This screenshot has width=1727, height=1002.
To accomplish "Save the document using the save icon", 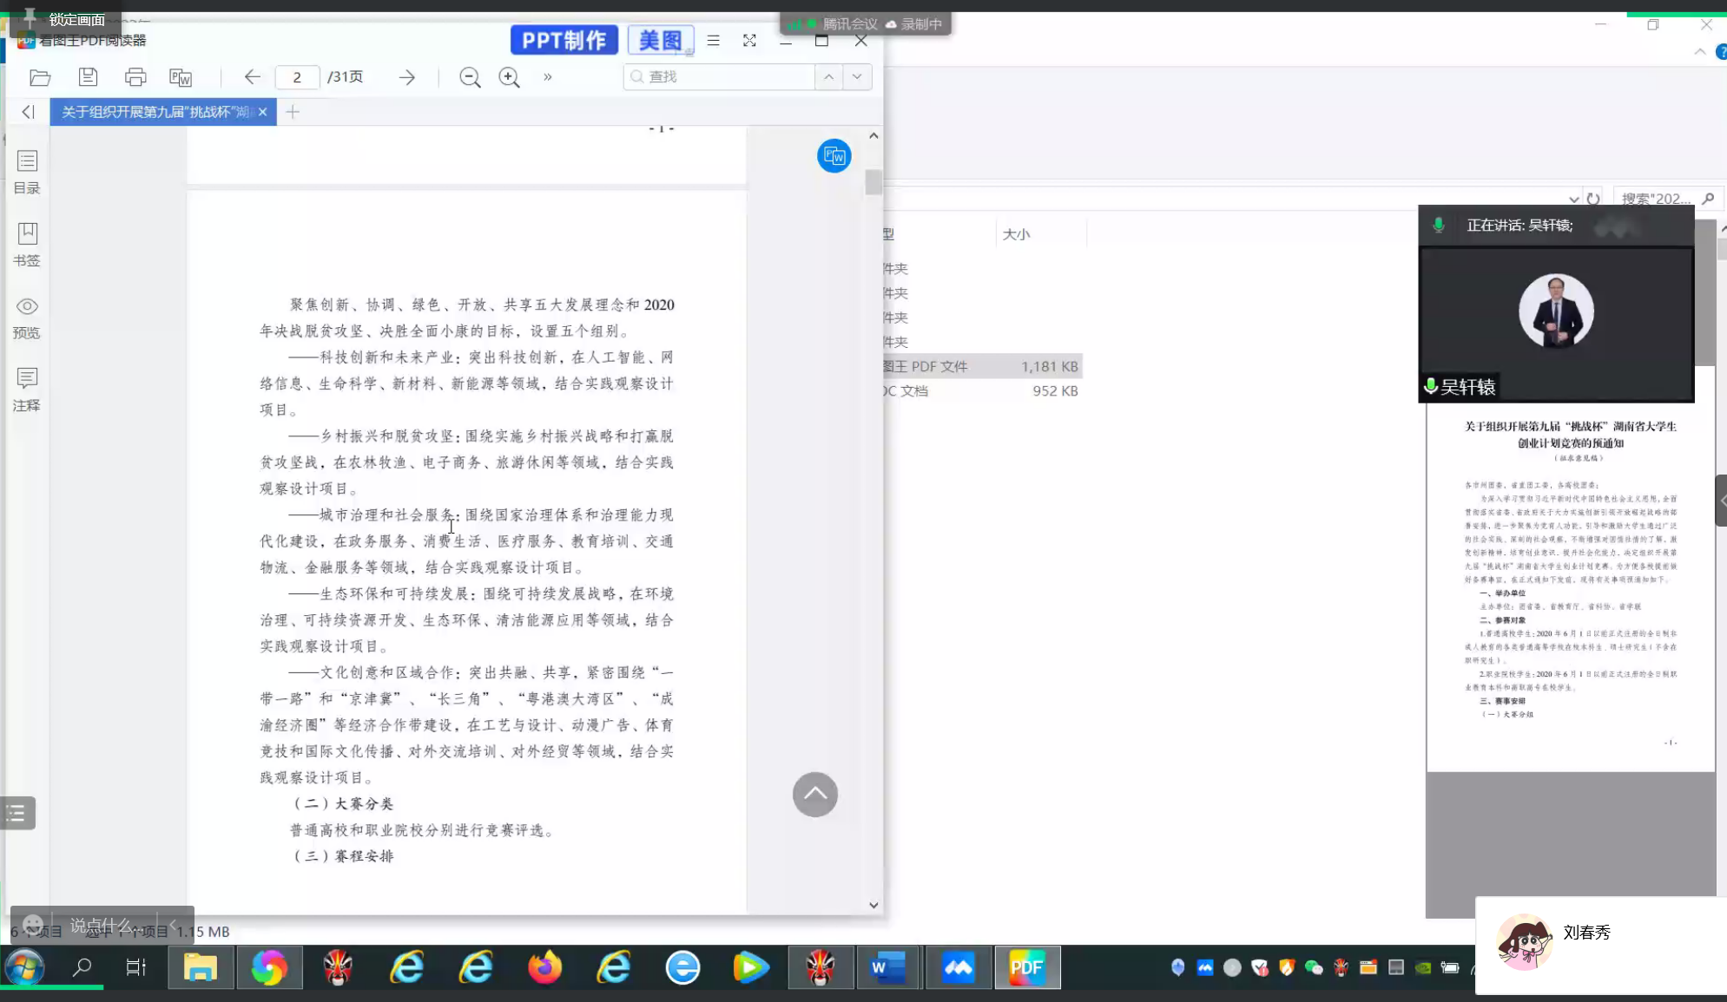I will [x=88, y=77].
